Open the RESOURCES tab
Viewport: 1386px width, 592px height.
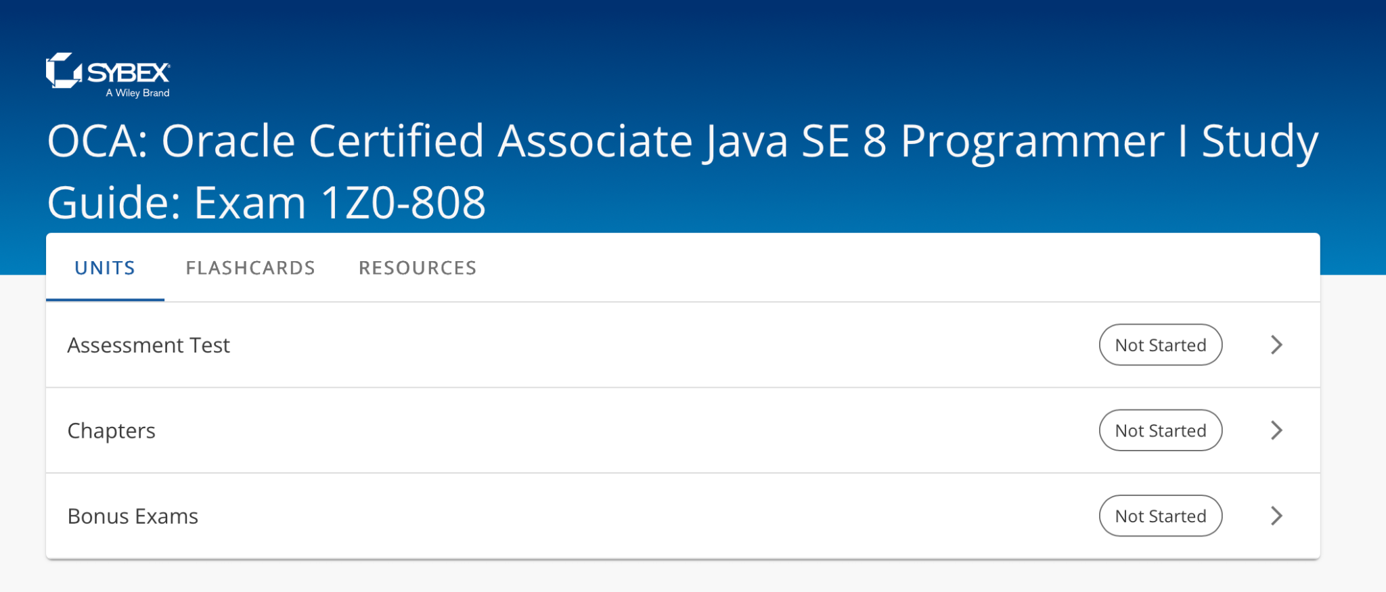418,267
